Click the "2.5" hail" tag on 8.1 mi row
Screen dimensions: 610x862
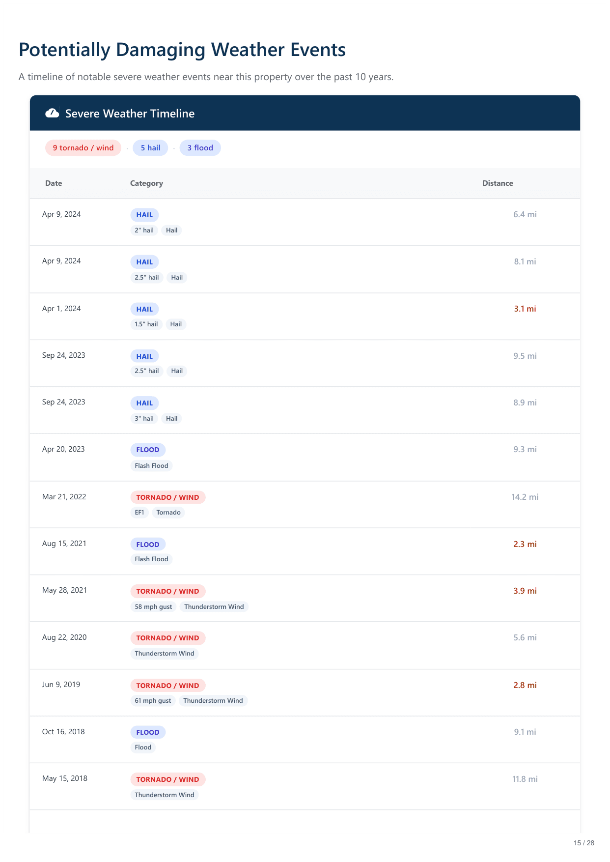tap(146, 278)
